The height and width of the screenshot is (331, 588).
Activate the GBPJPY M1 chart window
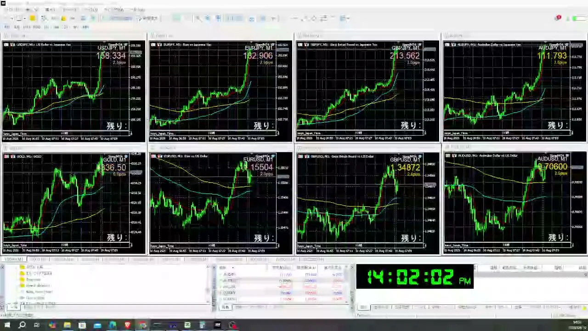367,87
